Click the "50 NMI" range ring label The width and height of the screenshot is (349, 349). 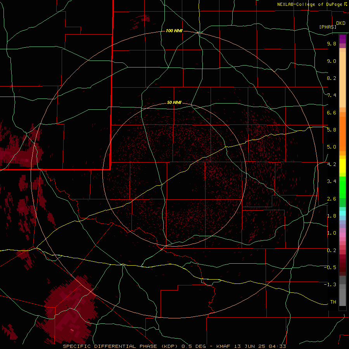point(174,102)
